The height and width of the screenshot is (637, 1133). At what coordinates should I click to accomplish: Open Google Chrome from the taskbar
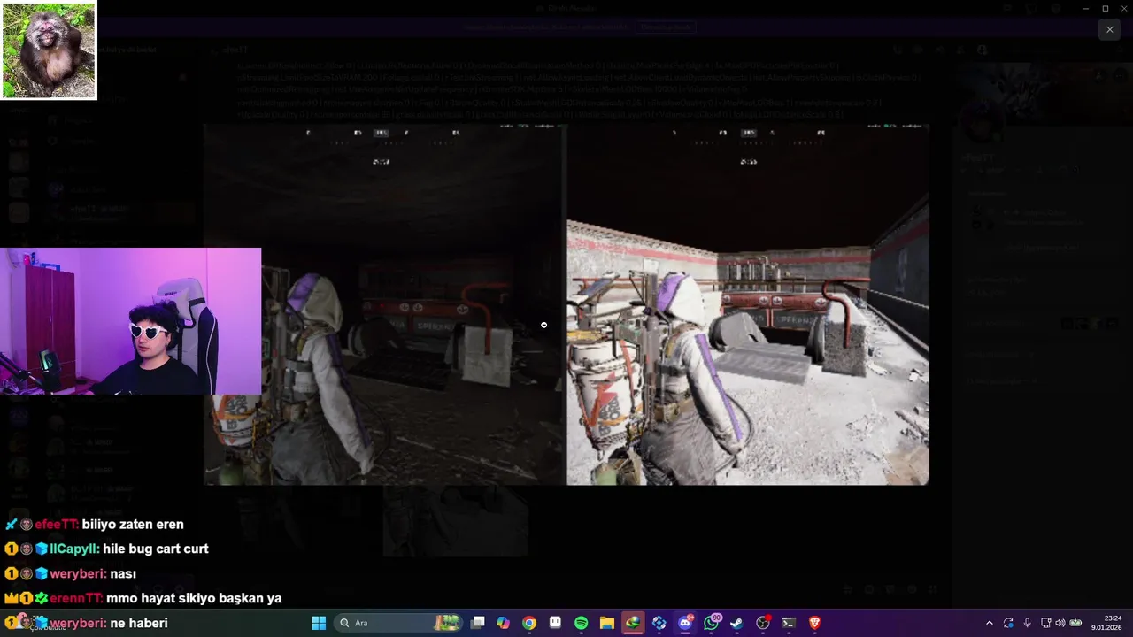click(529, 623)
